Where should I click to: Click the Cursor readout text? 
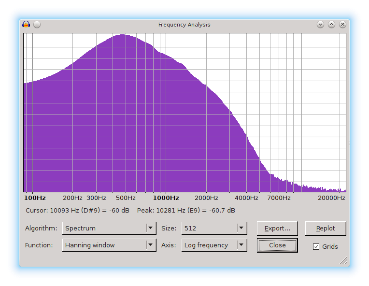(x=77, y=211)
